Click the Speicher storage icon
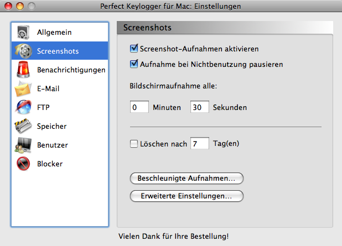Image resolution: width=342 pixels, height=246 pixels. [x=23, y=126]
